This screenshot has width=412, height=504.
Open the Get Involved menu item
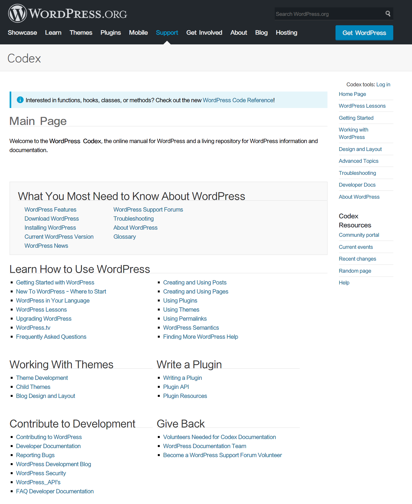pos(204,33)
